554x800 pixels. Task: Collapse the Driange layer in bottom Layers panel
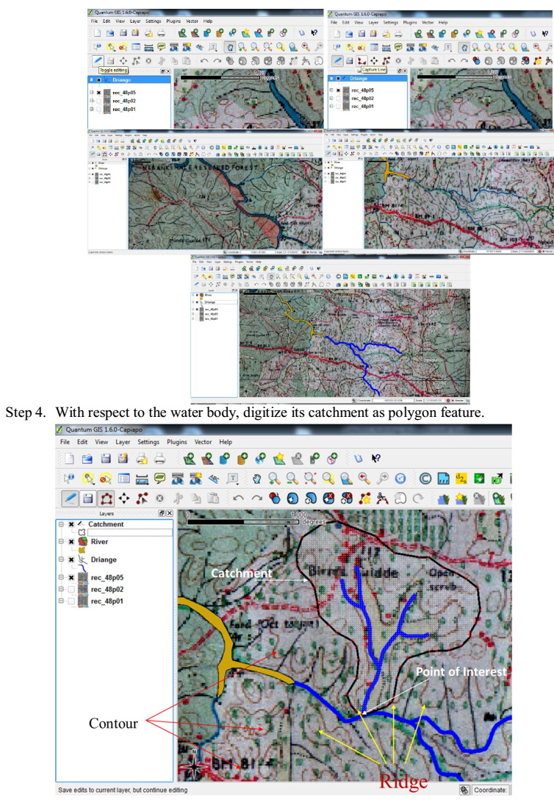(x=62, y=560)
